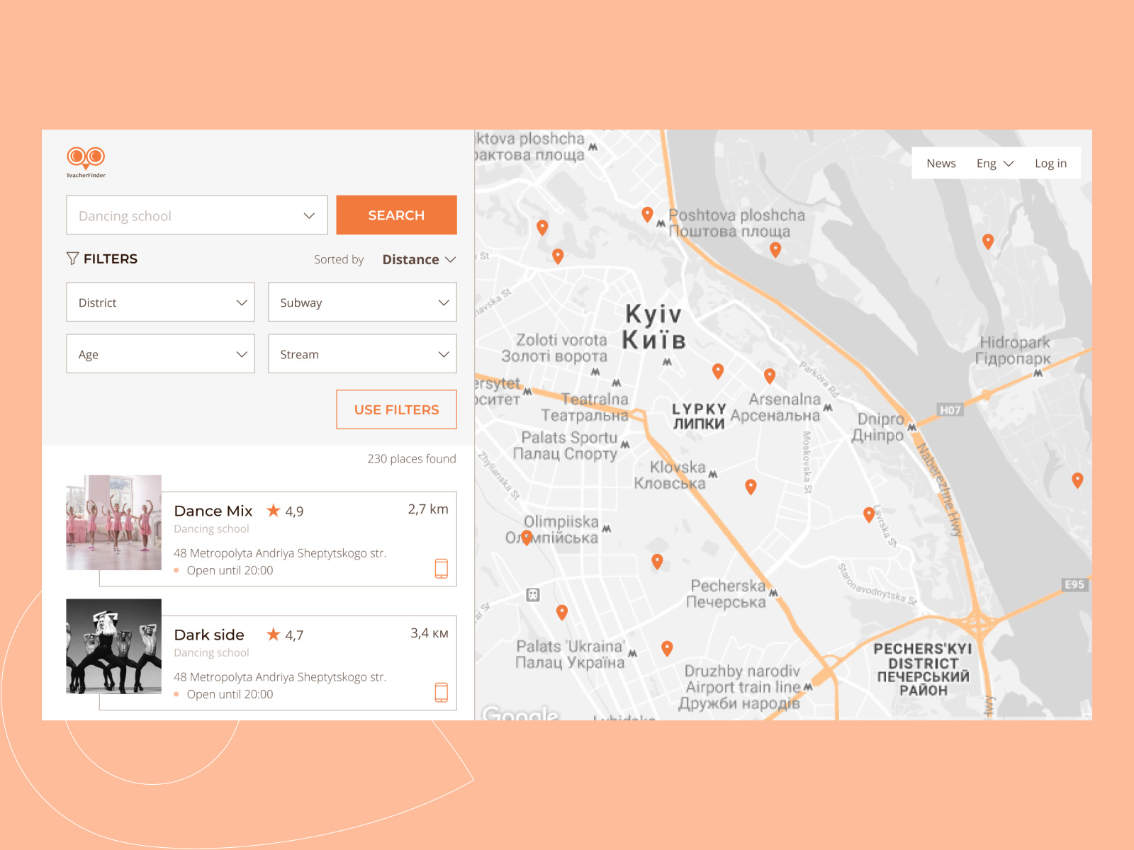Click the star icon next to Dark side rating
Screen dimensions: 1134x850
(274, 634)
